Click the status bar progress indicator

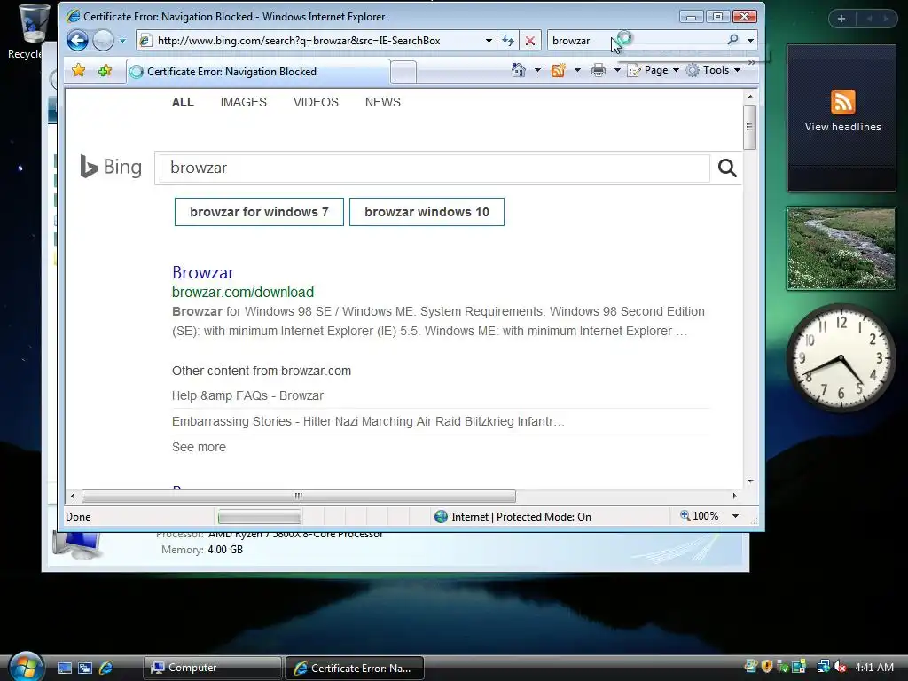[260, 516]
